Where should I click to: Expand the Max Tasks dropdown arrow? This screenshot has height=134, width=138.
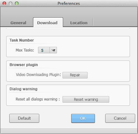point(53,50)
